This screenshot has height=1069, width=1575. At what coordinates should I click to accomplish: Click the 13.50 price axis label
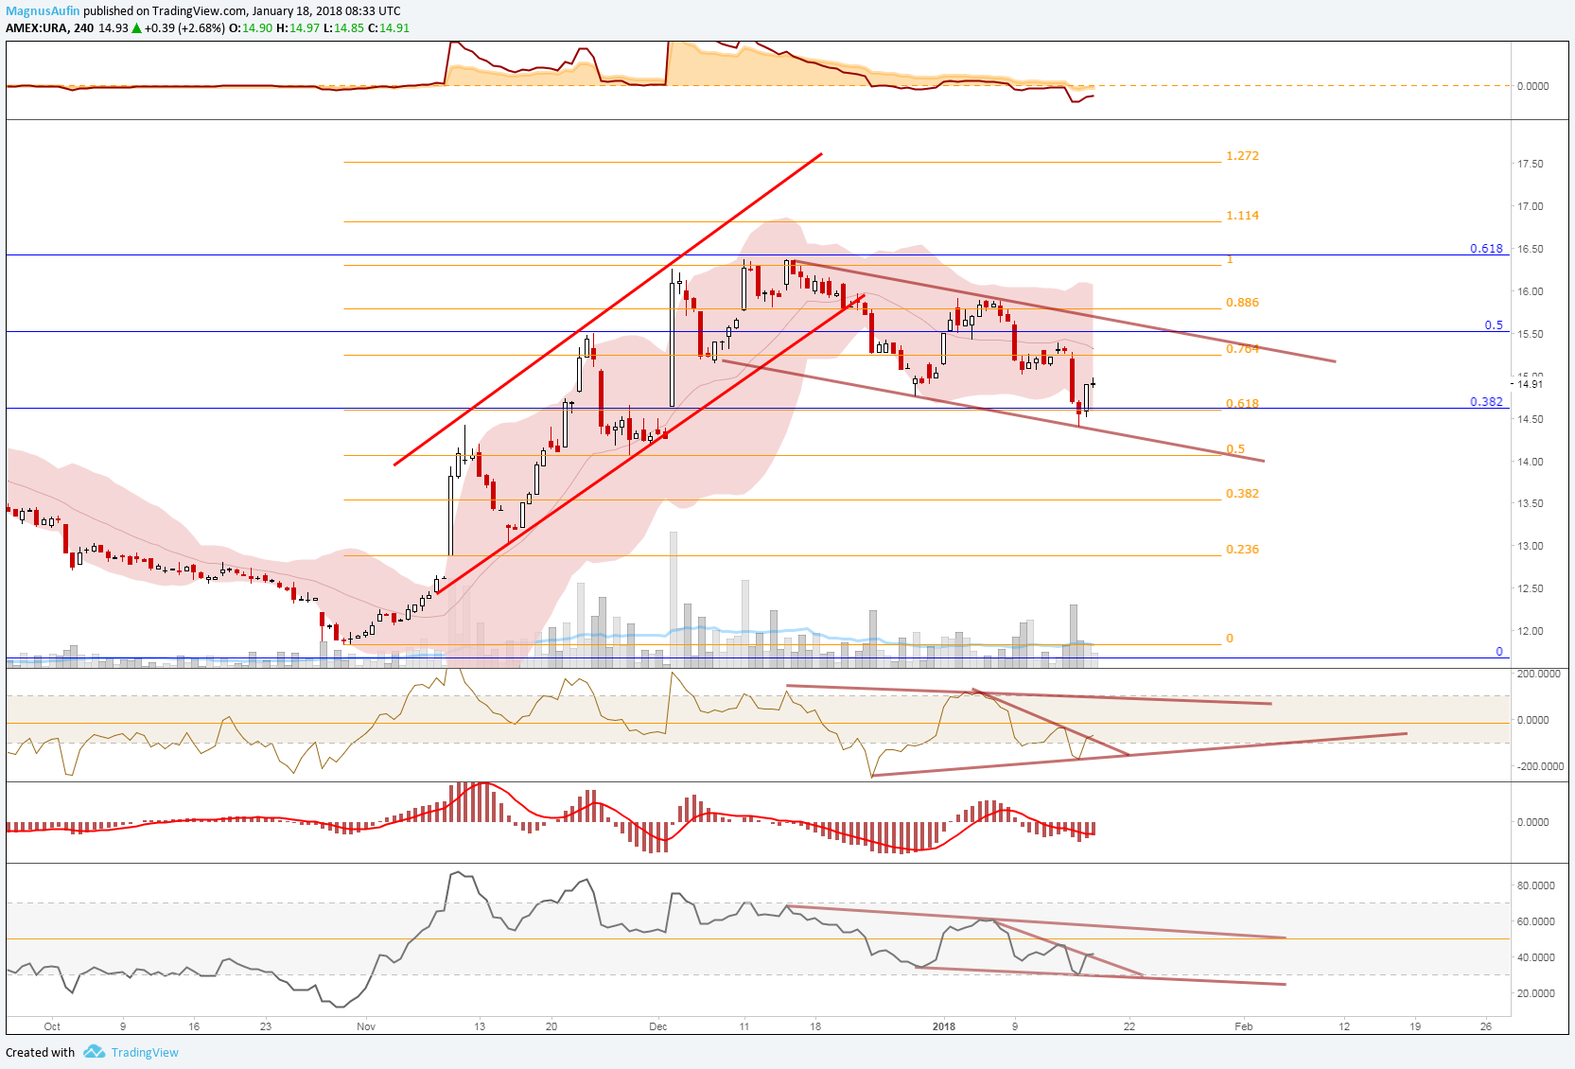(1531, 504)
